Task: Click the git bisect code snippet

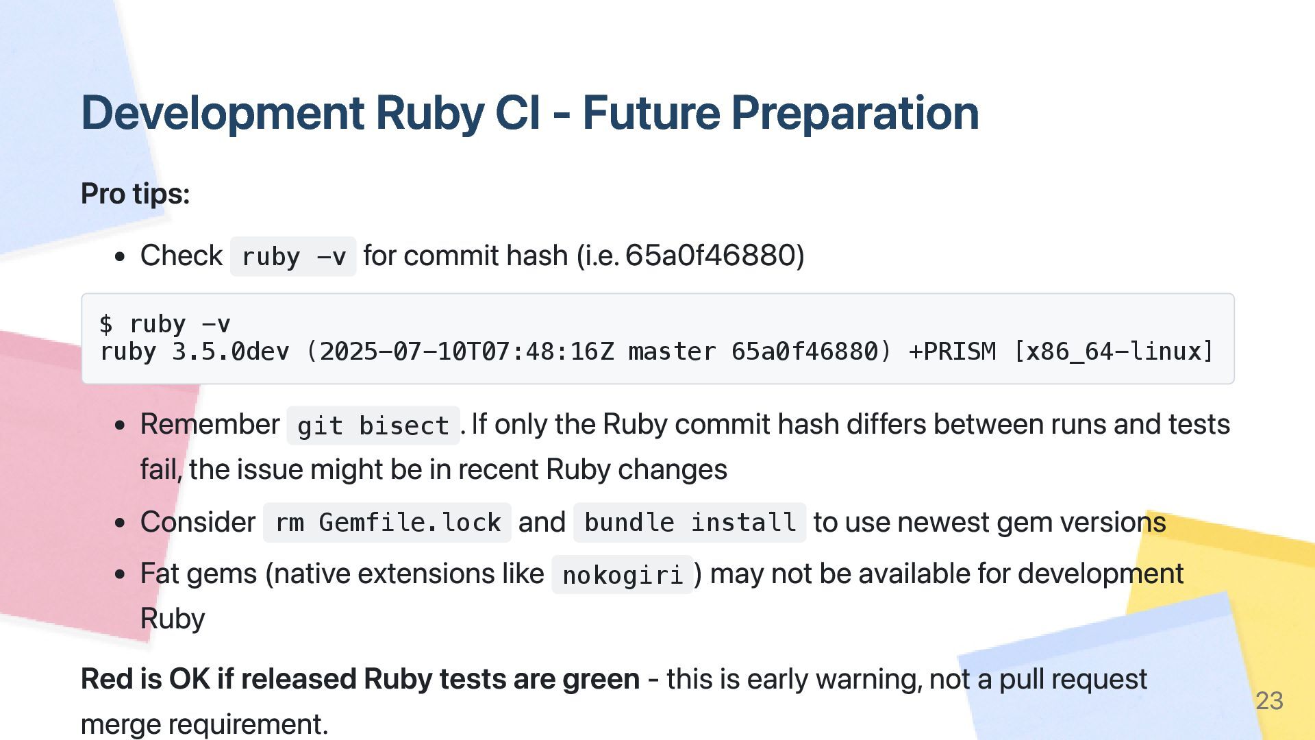Action: click(x=373, y=425)
